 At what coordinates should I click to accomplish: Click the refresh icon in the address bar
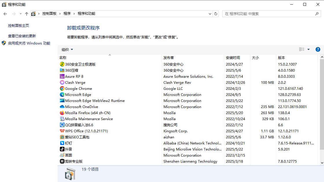click(x=216, y=13)
